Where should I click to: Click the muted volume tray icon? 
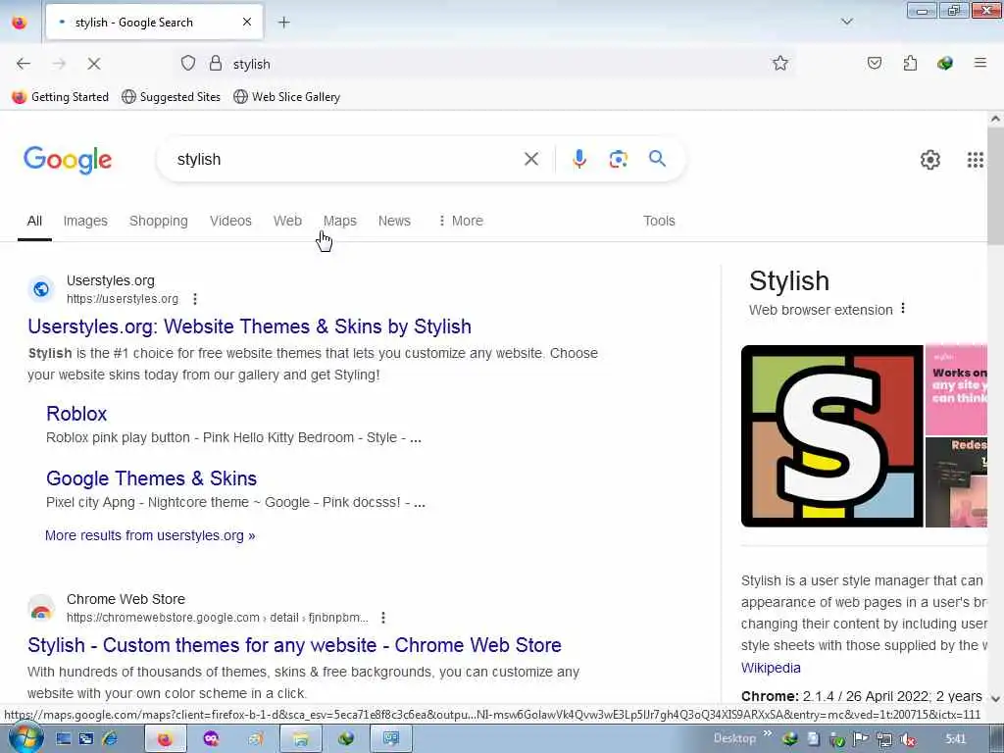[x=907, y=739]
